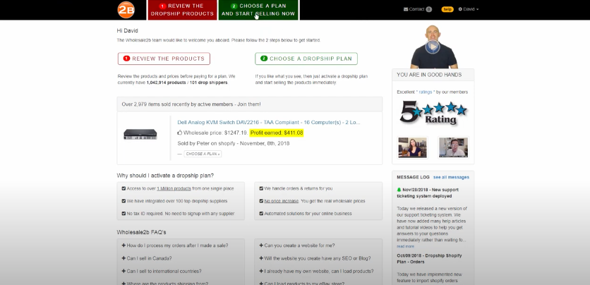Toggle No tax ID required checkbox
Screen dimensions: 590x285
pyautogui.click(x=124, y=214)
